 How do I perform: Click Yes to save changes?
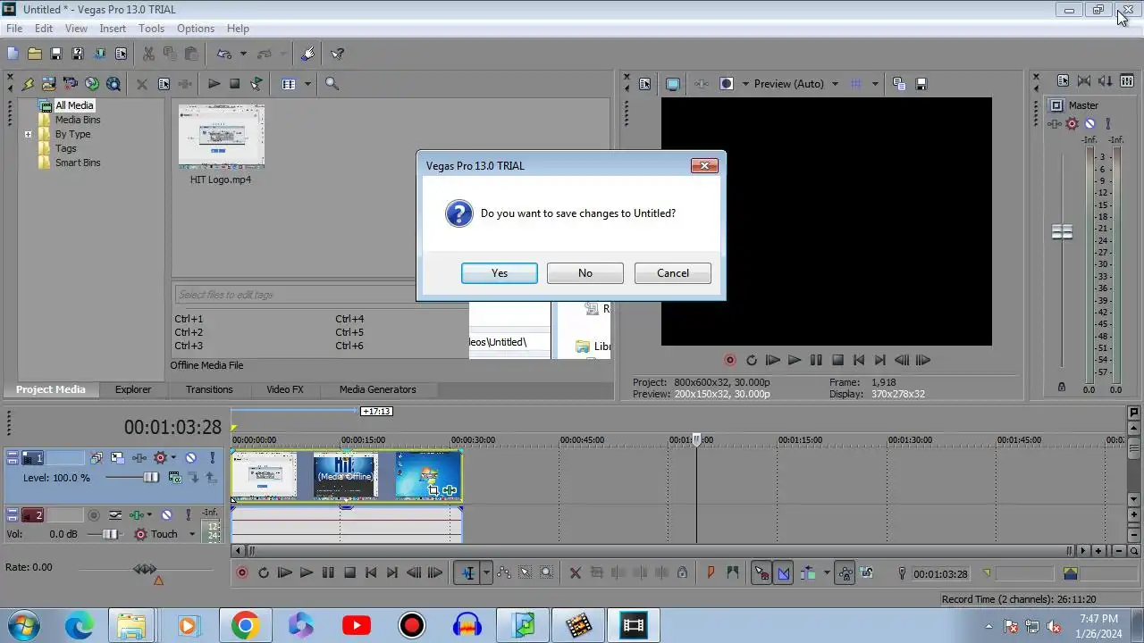[500, 273]
